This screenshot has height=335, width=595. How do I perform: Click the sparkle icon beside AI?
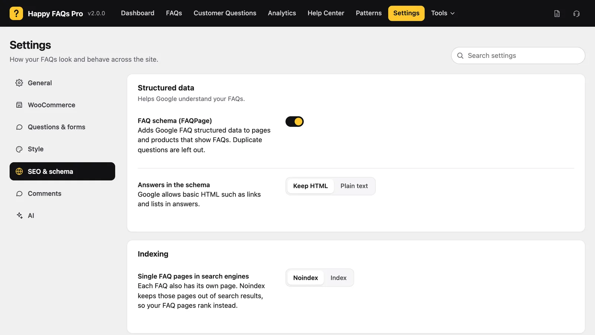point(19,216)
